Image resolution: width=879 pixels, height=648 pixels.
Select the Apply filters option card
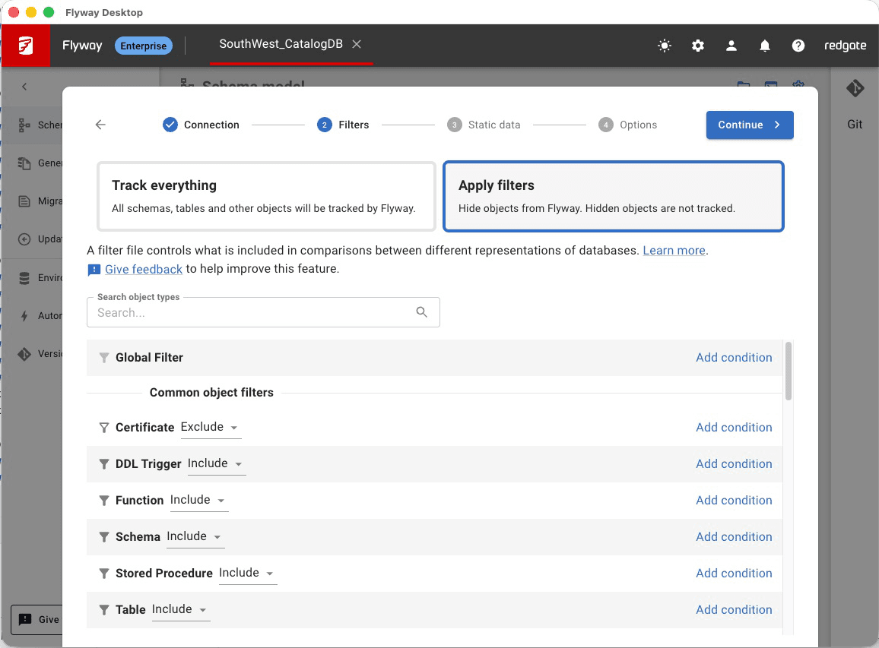click(614, 197)
